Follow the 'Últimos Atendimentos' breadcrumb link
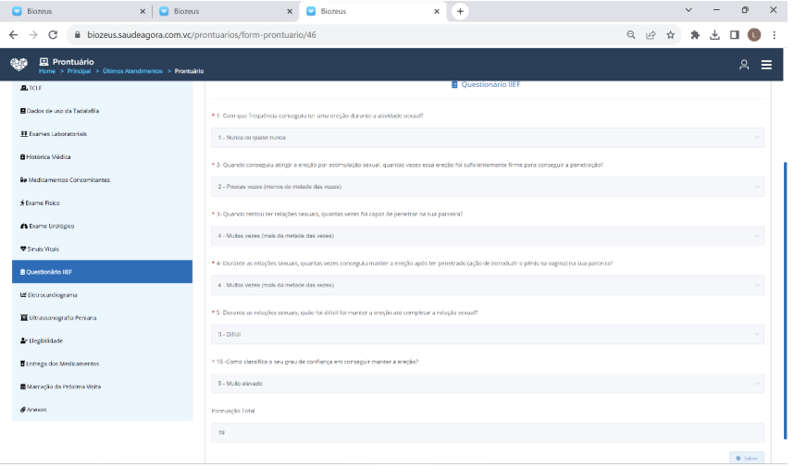 coord(131,71)
